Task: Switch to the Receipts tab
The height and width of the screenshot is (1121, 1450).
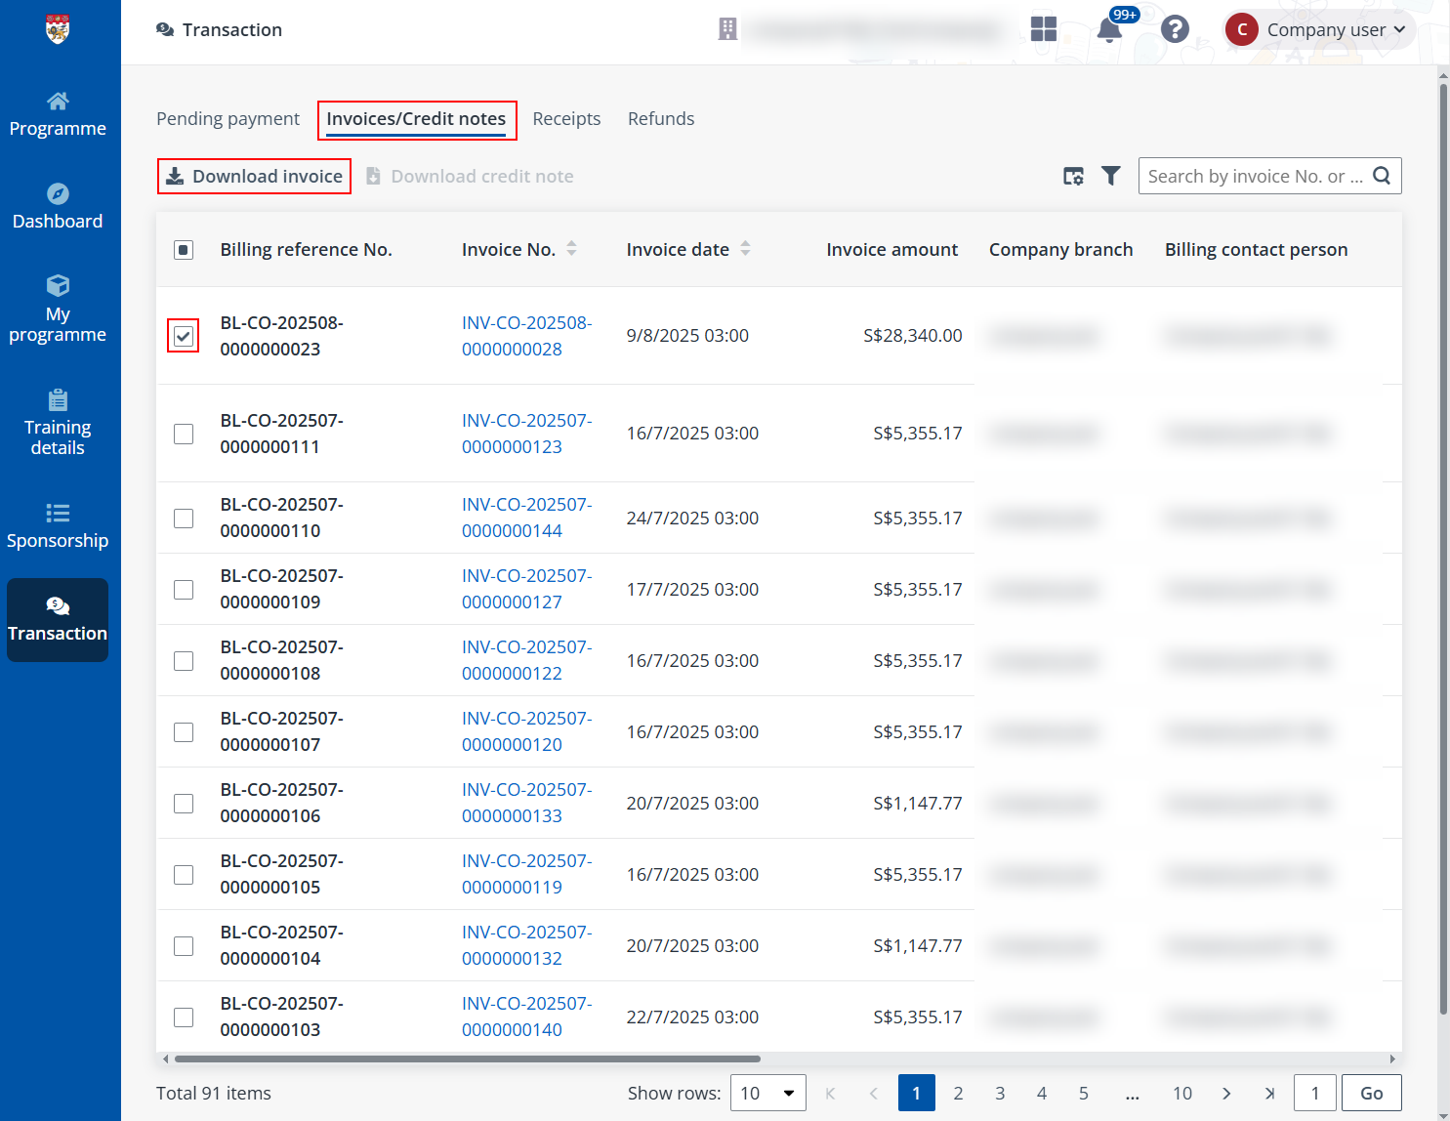Action: coord(566,118)
